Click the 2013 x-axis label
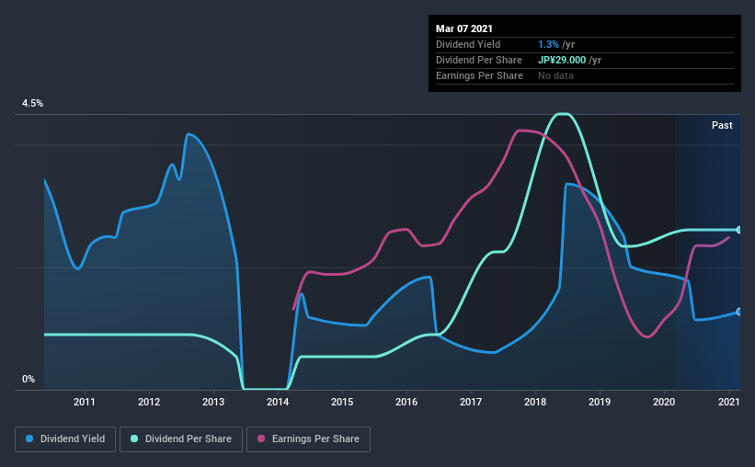 (x=213, y=402)
